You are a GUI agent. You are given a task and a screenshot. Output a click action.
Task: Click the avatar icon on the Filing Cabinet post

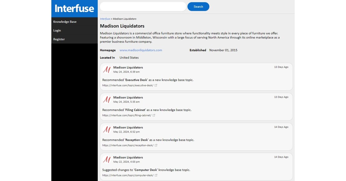[x=107, y=99]
